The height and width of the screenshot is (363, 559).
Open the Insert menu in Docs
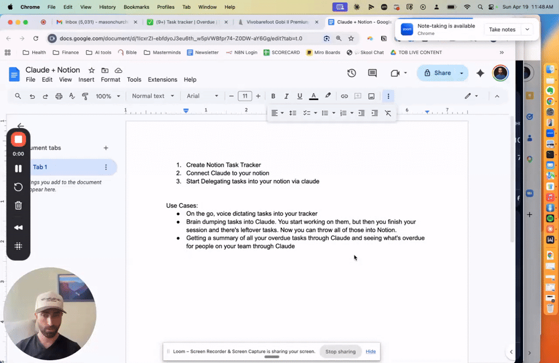(x=86, y=80)
